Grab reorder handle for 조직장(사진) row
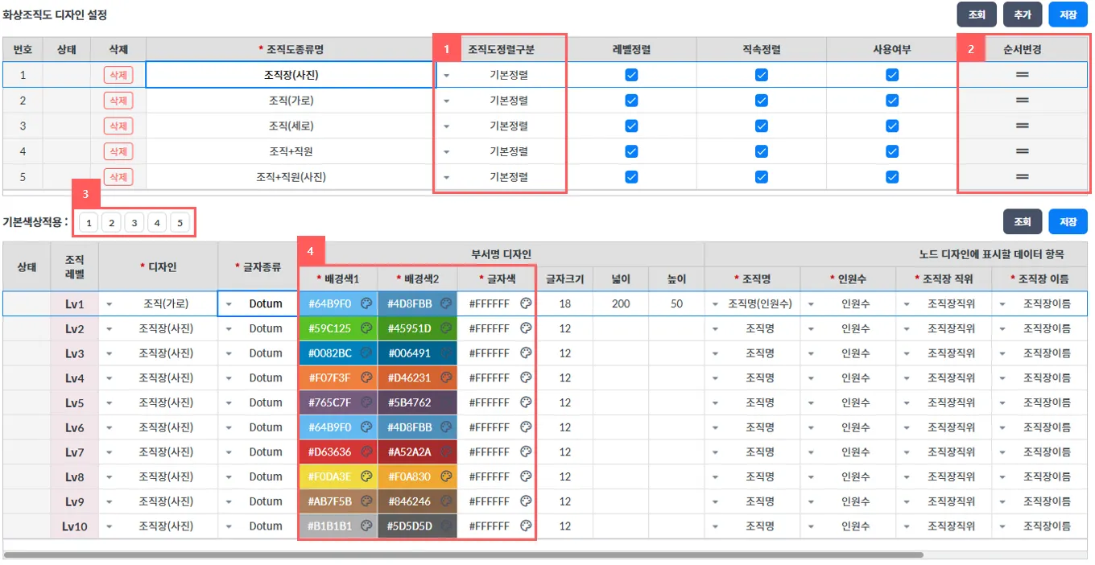Screen dimensions: 1095x565 [x=1023, y=75]
